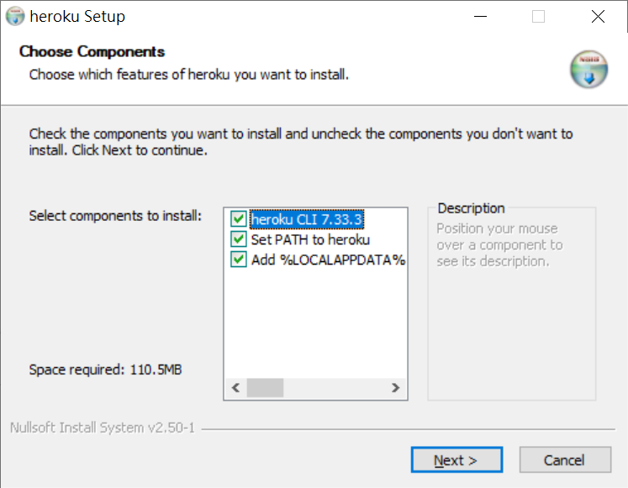Click the disabled maximize window button
This screenshot has height=488, width=628.
pos(539,17)
